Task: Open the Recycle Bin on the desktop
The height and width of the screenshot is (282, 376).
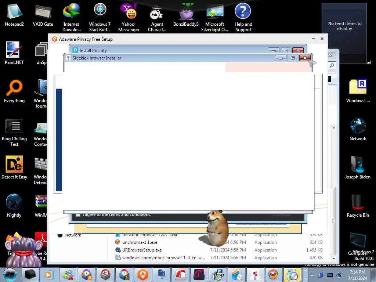Action: pyautogui.click(x=358, y=206)
